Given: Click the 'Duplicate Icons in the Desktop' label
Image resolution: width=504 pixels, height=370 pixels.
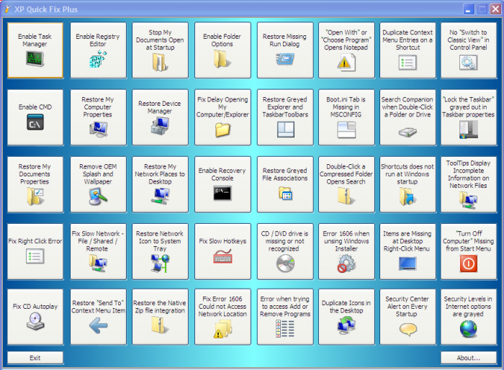Looking at the screenshot, I should [x=346, y=307].
